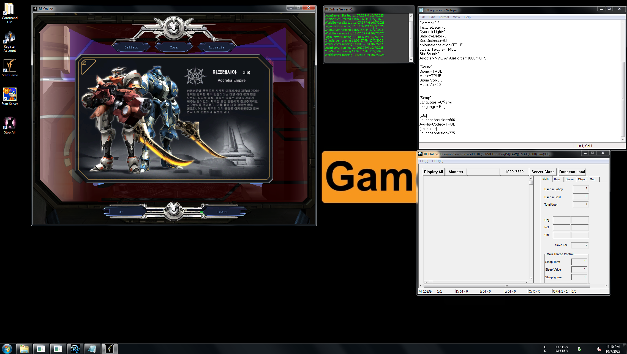Open File Explorer from the taskbar
This screenshot has width=627, height=354.
[24, 349]
